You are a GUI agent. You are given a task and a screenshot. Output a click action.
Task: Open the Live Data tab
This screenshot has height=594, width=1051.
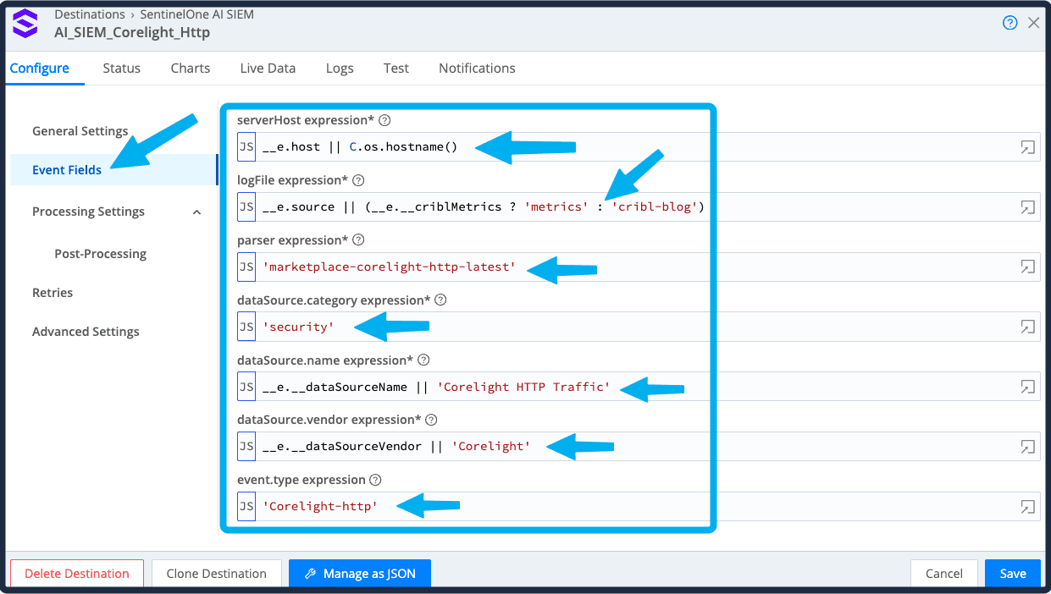pos(268,68)
